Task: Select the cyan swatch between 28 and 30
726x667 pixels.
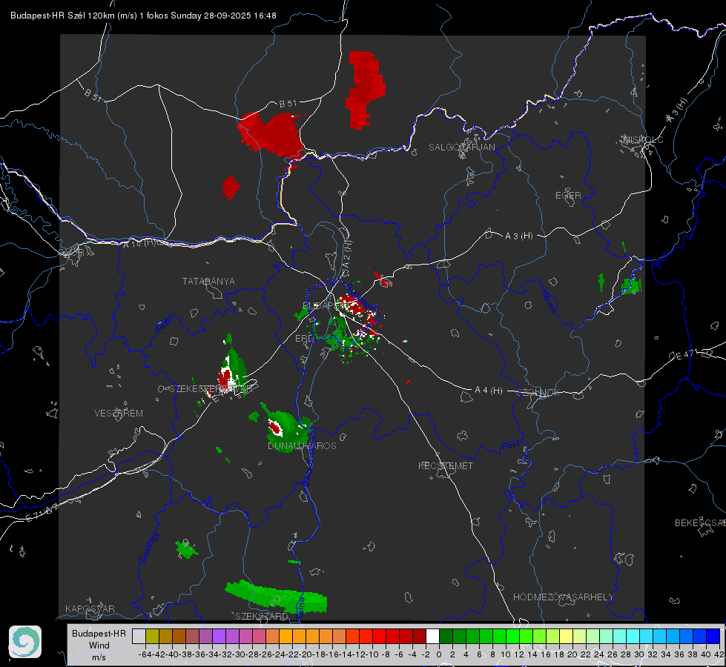Action: pyautogui.click(x=633, y=636)
